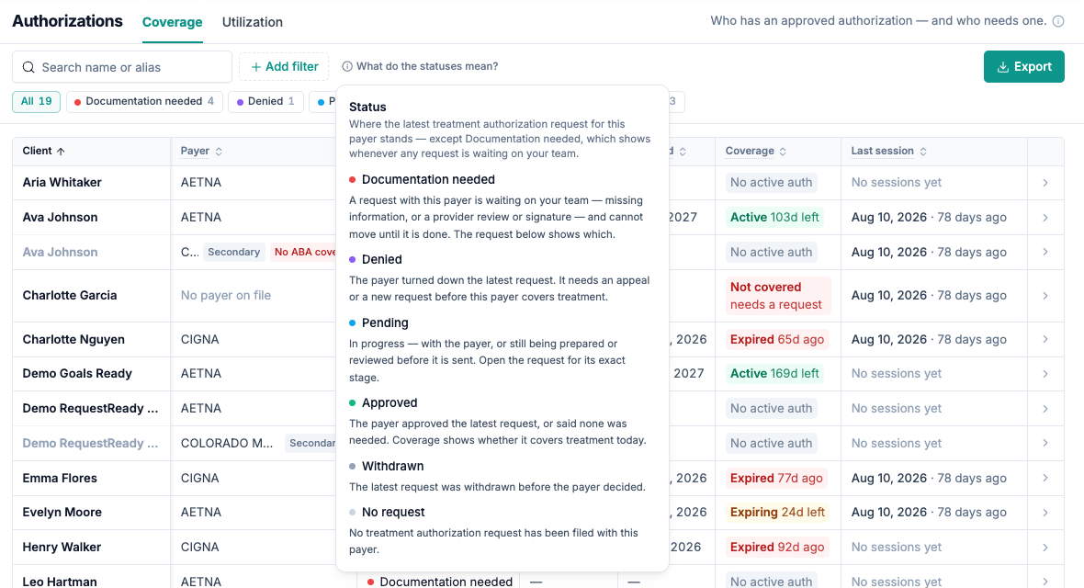Click the magnifier icon in the search box
This screenshot has height=588, width=1084.
[x=28, y=67]
